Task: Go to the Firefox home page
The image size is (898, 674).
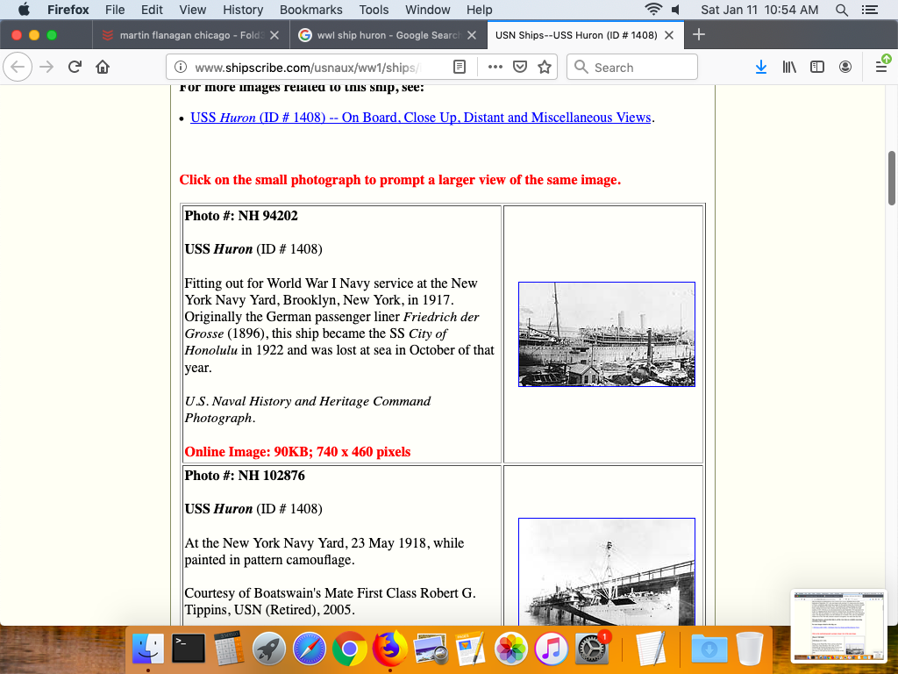Action: coord(103,68)
